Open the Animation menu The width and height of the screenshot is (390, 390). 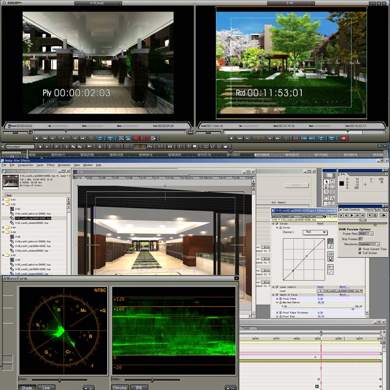pos(64,165)
